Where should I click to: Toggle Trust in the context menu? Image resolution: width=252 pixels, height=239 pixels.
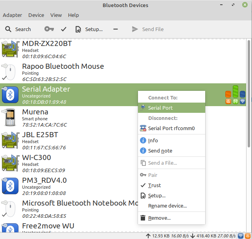(x=171, y=185)
